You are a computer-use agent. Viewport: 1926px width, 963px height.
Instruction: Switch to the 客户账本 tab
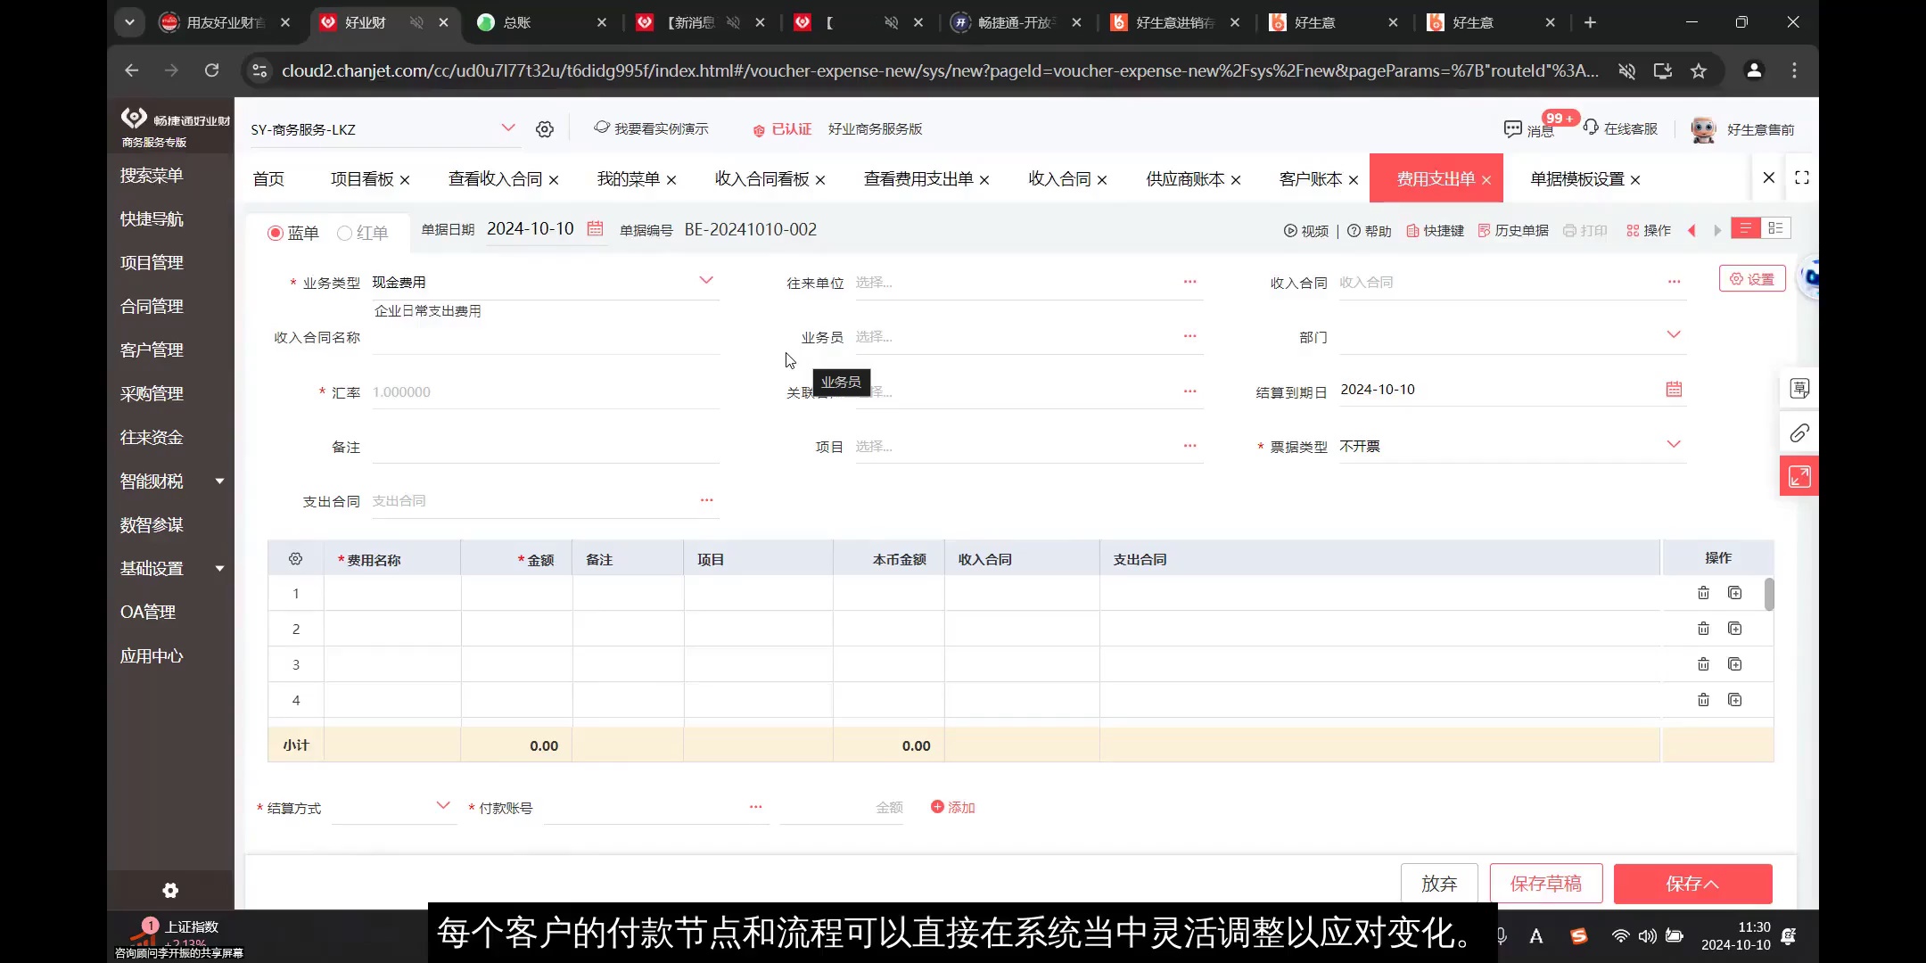click(1310, 178)
